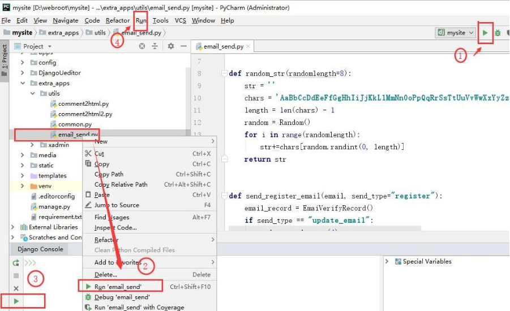Expand the templates folder
The image size is (510, 311).
coord(23,175)
